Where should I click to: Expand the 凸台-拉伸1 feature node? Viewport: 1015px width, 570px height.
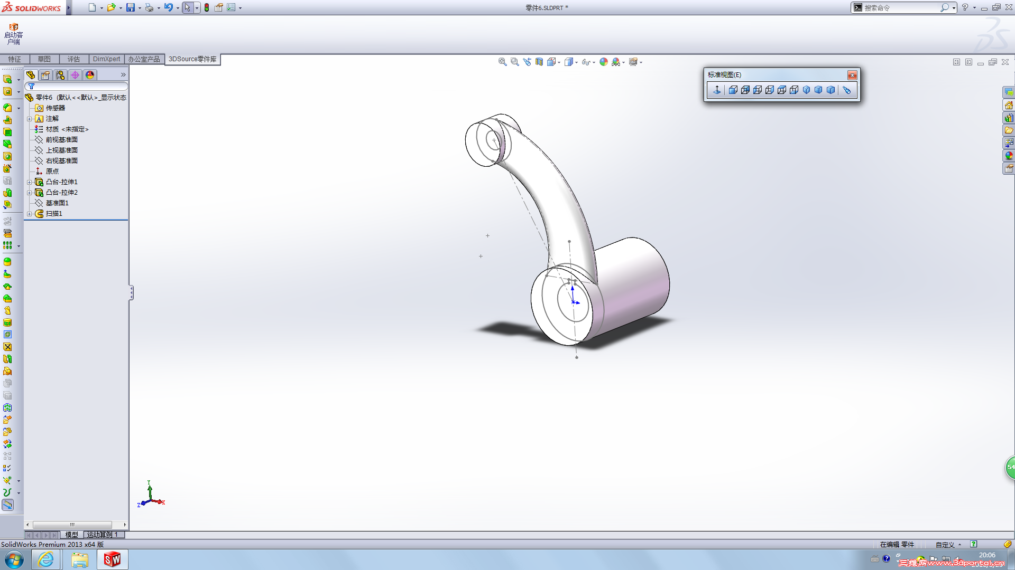pyautogui.click(x=30, y=182)
